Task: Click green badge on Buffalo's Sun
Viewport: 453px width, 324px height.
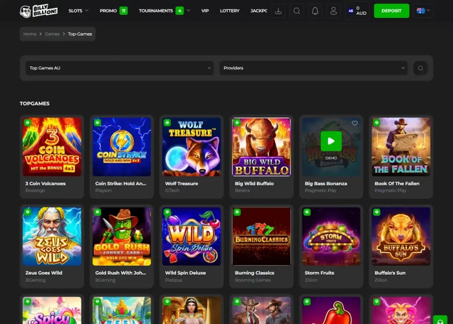Action: (377, 212)
